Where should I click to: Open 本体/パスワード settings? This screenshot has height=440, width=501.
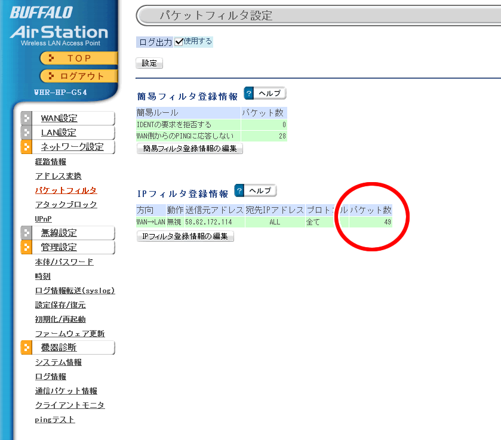tap(64, 262)
